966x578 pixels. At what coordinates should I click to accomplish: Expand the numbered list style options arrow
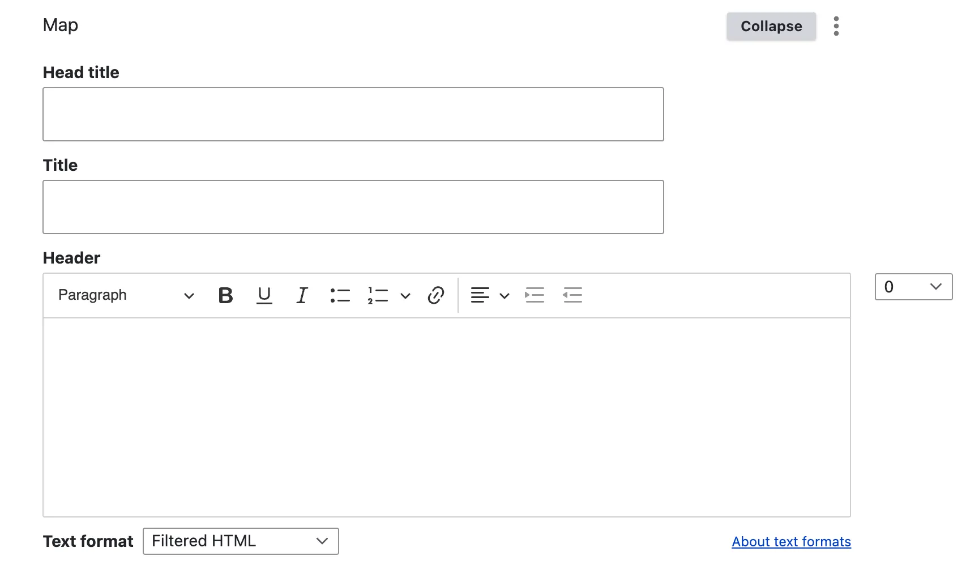[405, 295]
